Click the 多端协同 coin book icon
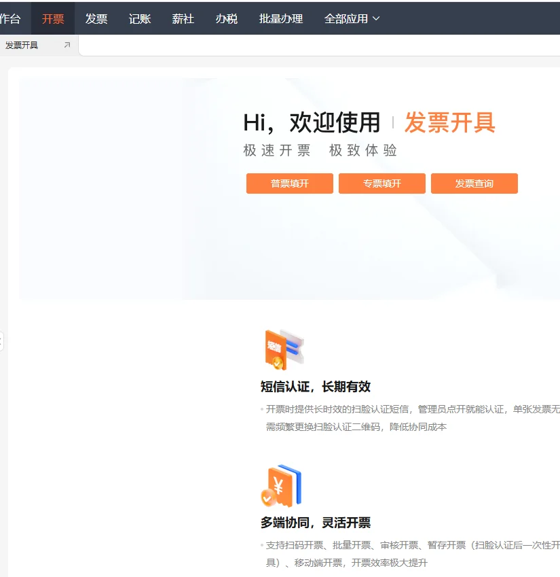560x577 pixels. click(x=282, y=487)
